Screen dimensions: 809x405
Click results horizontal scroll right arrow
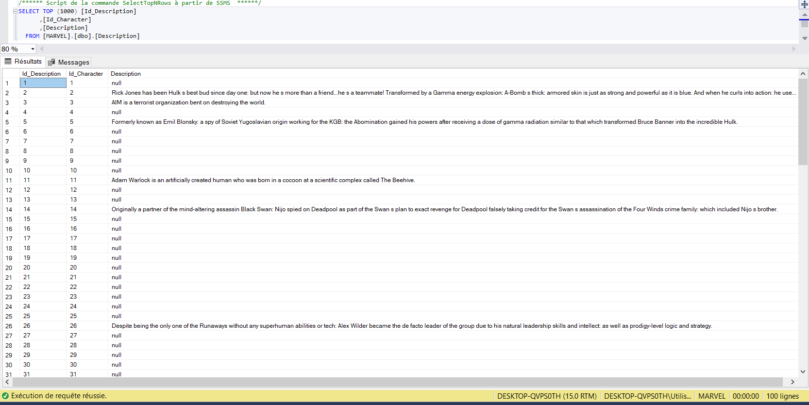click(x=792, y=382)
